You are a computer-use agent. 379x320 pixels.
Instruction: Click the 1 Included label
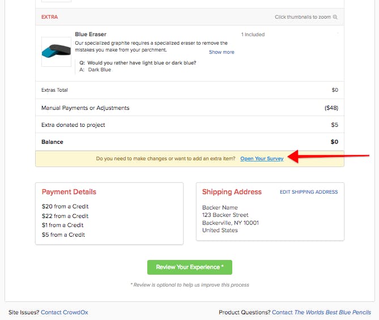pos(253,35)
